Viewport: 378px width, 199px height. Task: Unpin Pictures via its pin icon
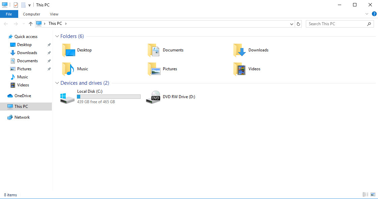point(49,69)
